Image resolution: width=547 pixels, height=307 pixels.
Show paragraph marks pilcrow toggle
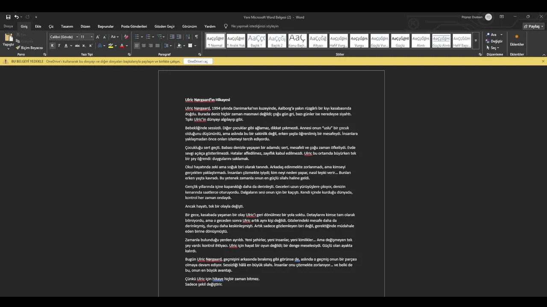click(197, 37)
